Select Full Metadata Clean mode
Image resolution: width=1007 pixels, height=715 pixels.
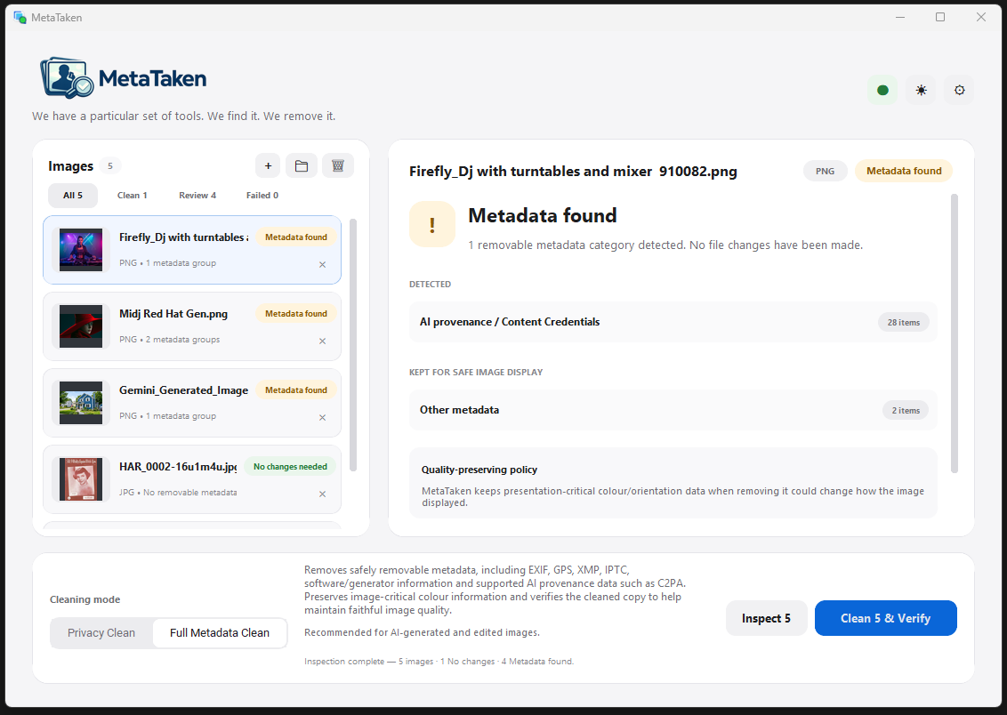[220, 633]
